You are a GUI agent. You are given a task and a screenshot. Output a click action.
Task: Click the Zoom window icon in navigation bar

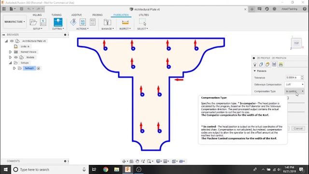coord(143,161)
